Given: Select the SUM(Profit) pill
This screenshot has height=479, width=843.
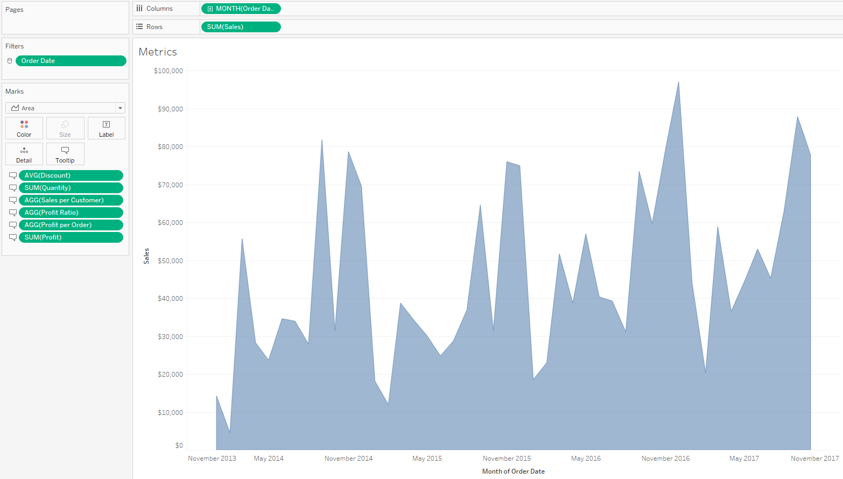Looking at the screenshot, I should pos(71,237).
